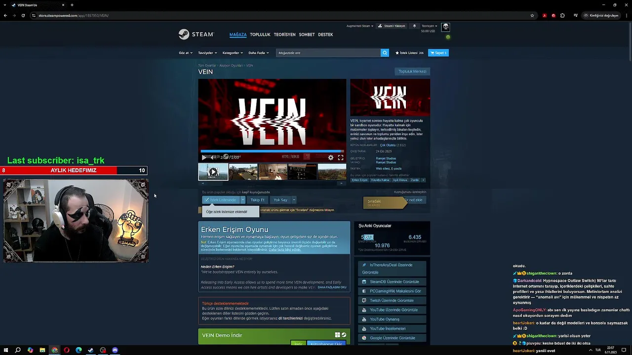
Task: Click the Mağazada ara search field
Action: (x=328, y=53)
